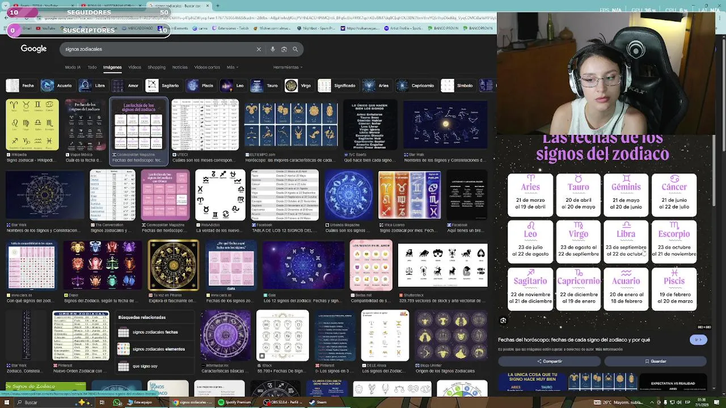Open OBS app in the taskbar
The height and width of the screenshot is (408, 726).
tap(283, 402)
